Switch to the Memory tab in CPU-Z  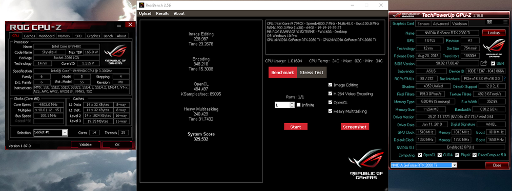tap(64, 36)
